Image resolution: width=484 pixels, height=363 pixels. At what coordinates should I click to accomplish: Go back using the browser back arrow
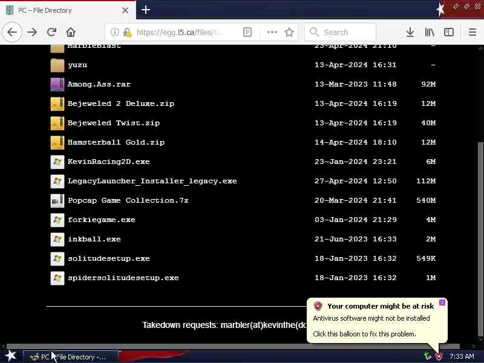(x=12, y=32)
